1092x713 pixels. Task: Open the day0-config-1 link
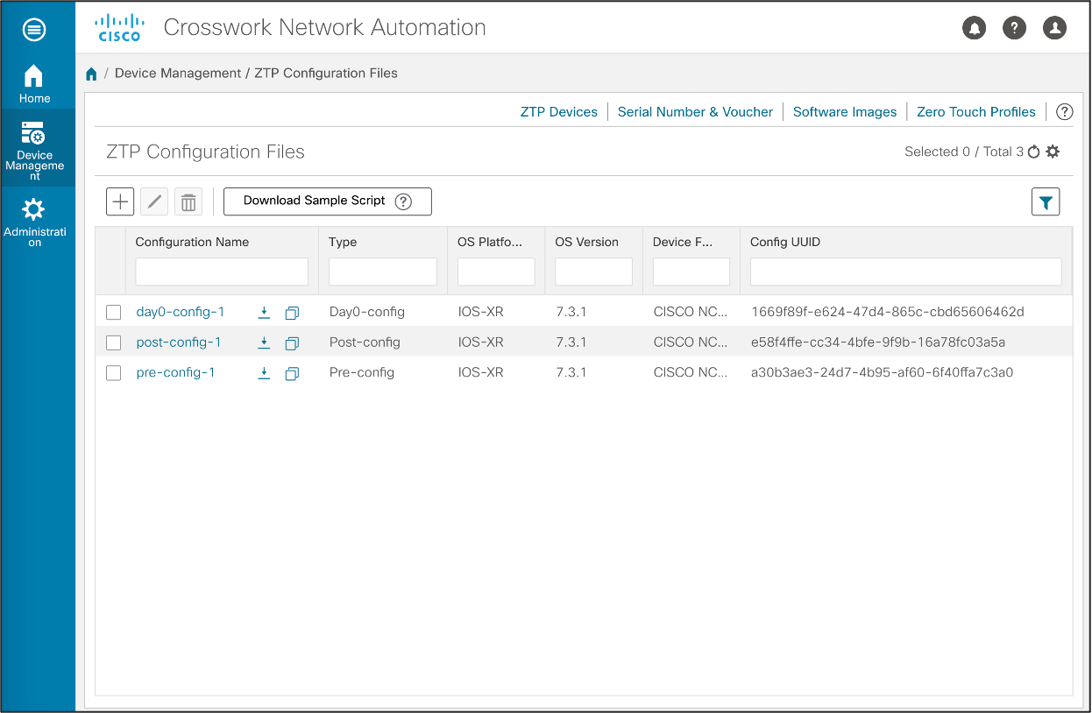pyautogui.click(x=181, y=312)
